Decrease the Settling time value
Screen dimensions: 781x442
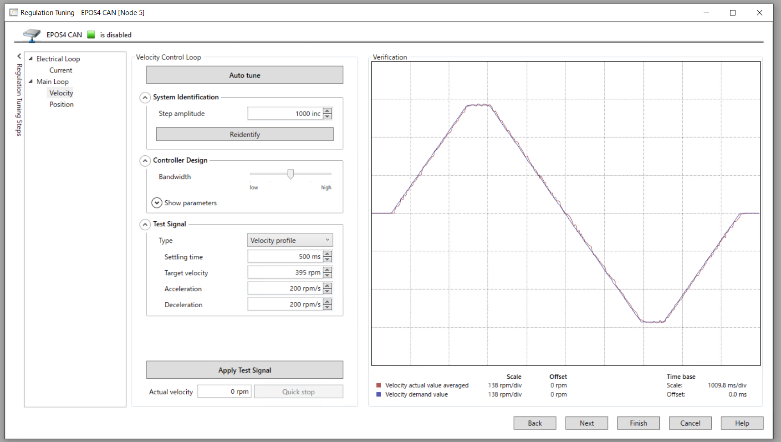pyautogui.click(x=327, y=259)
